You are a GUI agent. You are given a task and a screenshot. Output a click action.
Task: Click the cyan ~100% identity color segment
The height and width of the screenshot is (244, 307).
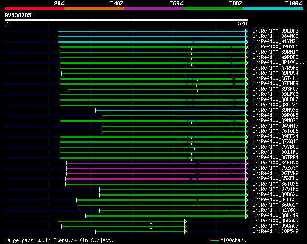[x=272, y=9]
